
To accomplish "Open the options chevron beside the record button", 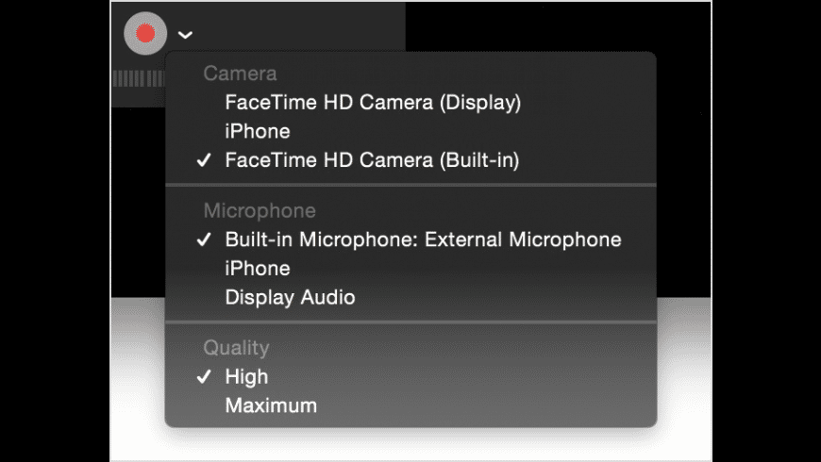I will tap(185, 35).
